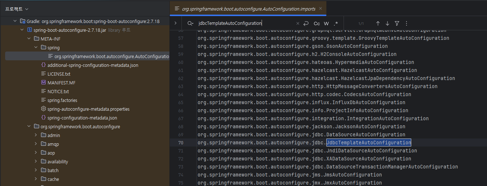Click the XADataSourceAutoConfiguration line
The height and width of the screenshot is (186, 487).
pos(304,159)
